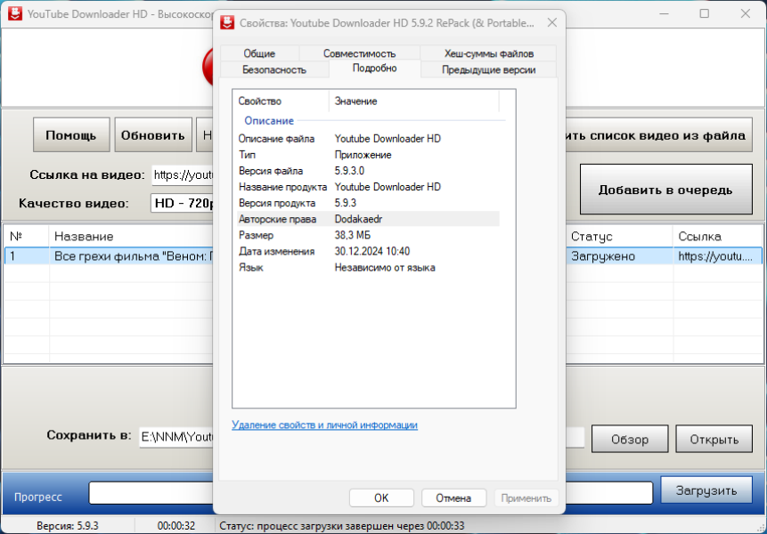Viewport: 767px width, 534px height.
Task: Maximize the YouTube Downloader HD window
Action: click(705, 13)
